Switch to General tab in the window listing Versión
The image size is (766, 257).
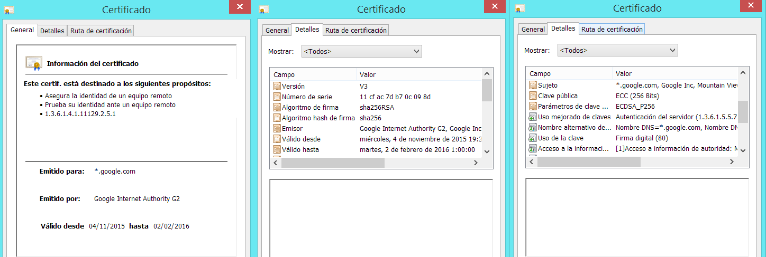[x=277, y=30]
